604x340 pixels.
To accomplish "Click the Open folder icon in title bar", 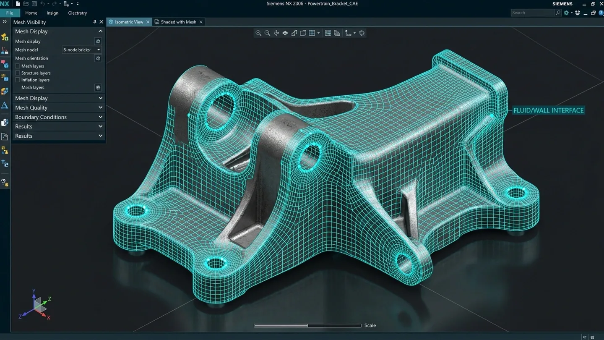I will pos(26,4).
